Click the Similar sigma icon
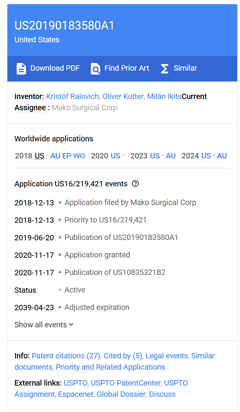The height and width of the screenshot is (412, 240). (165, 68)
